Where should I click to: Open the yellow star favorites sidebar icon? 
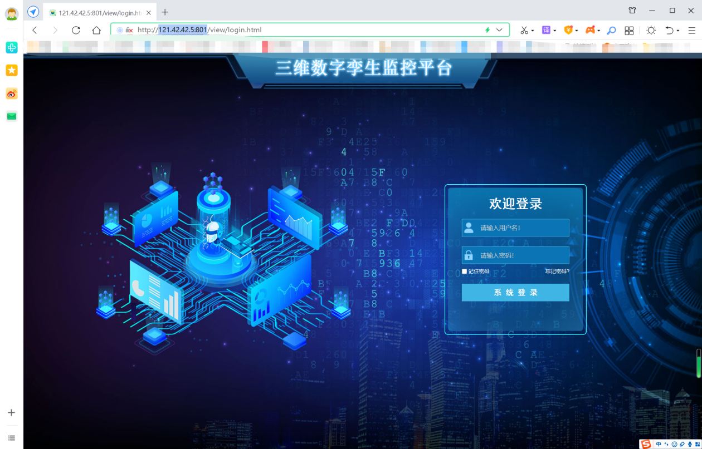point(12,70)
